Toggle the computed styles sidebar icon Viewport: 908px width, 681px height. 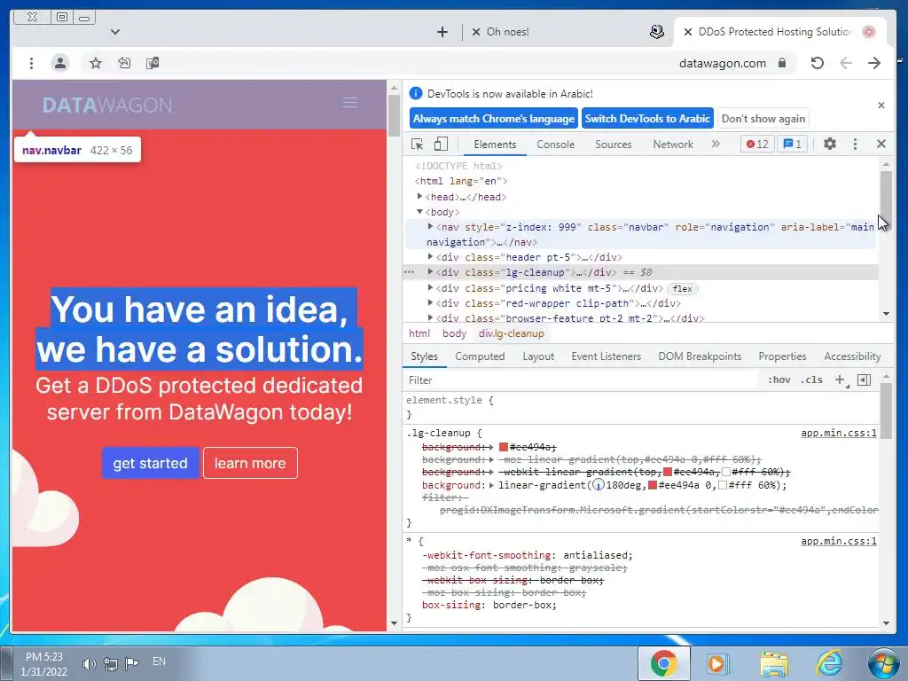click(864, 380)
